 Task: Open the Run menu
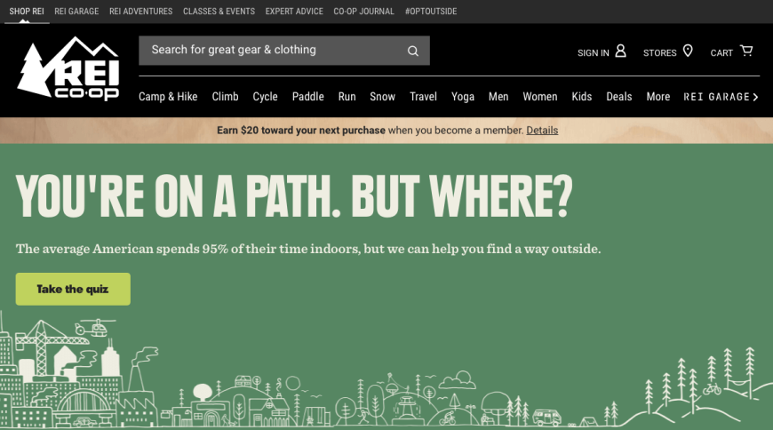pos(347,97)
